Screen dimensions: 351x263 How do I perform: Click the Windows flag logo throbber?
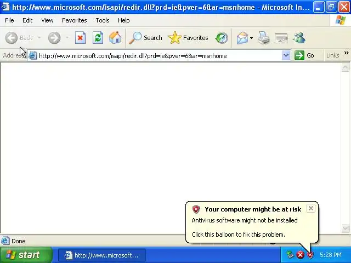(340, 20)
